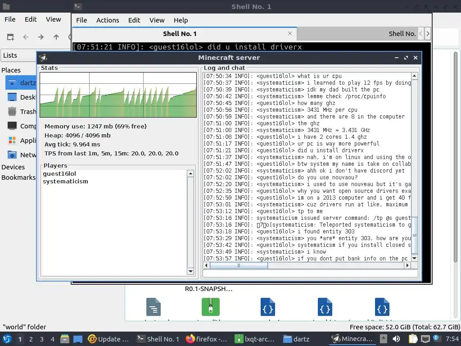Switch to the dartz file manager taskbar entry
Viewport: 461px width, 346px height.
point(297,339)
